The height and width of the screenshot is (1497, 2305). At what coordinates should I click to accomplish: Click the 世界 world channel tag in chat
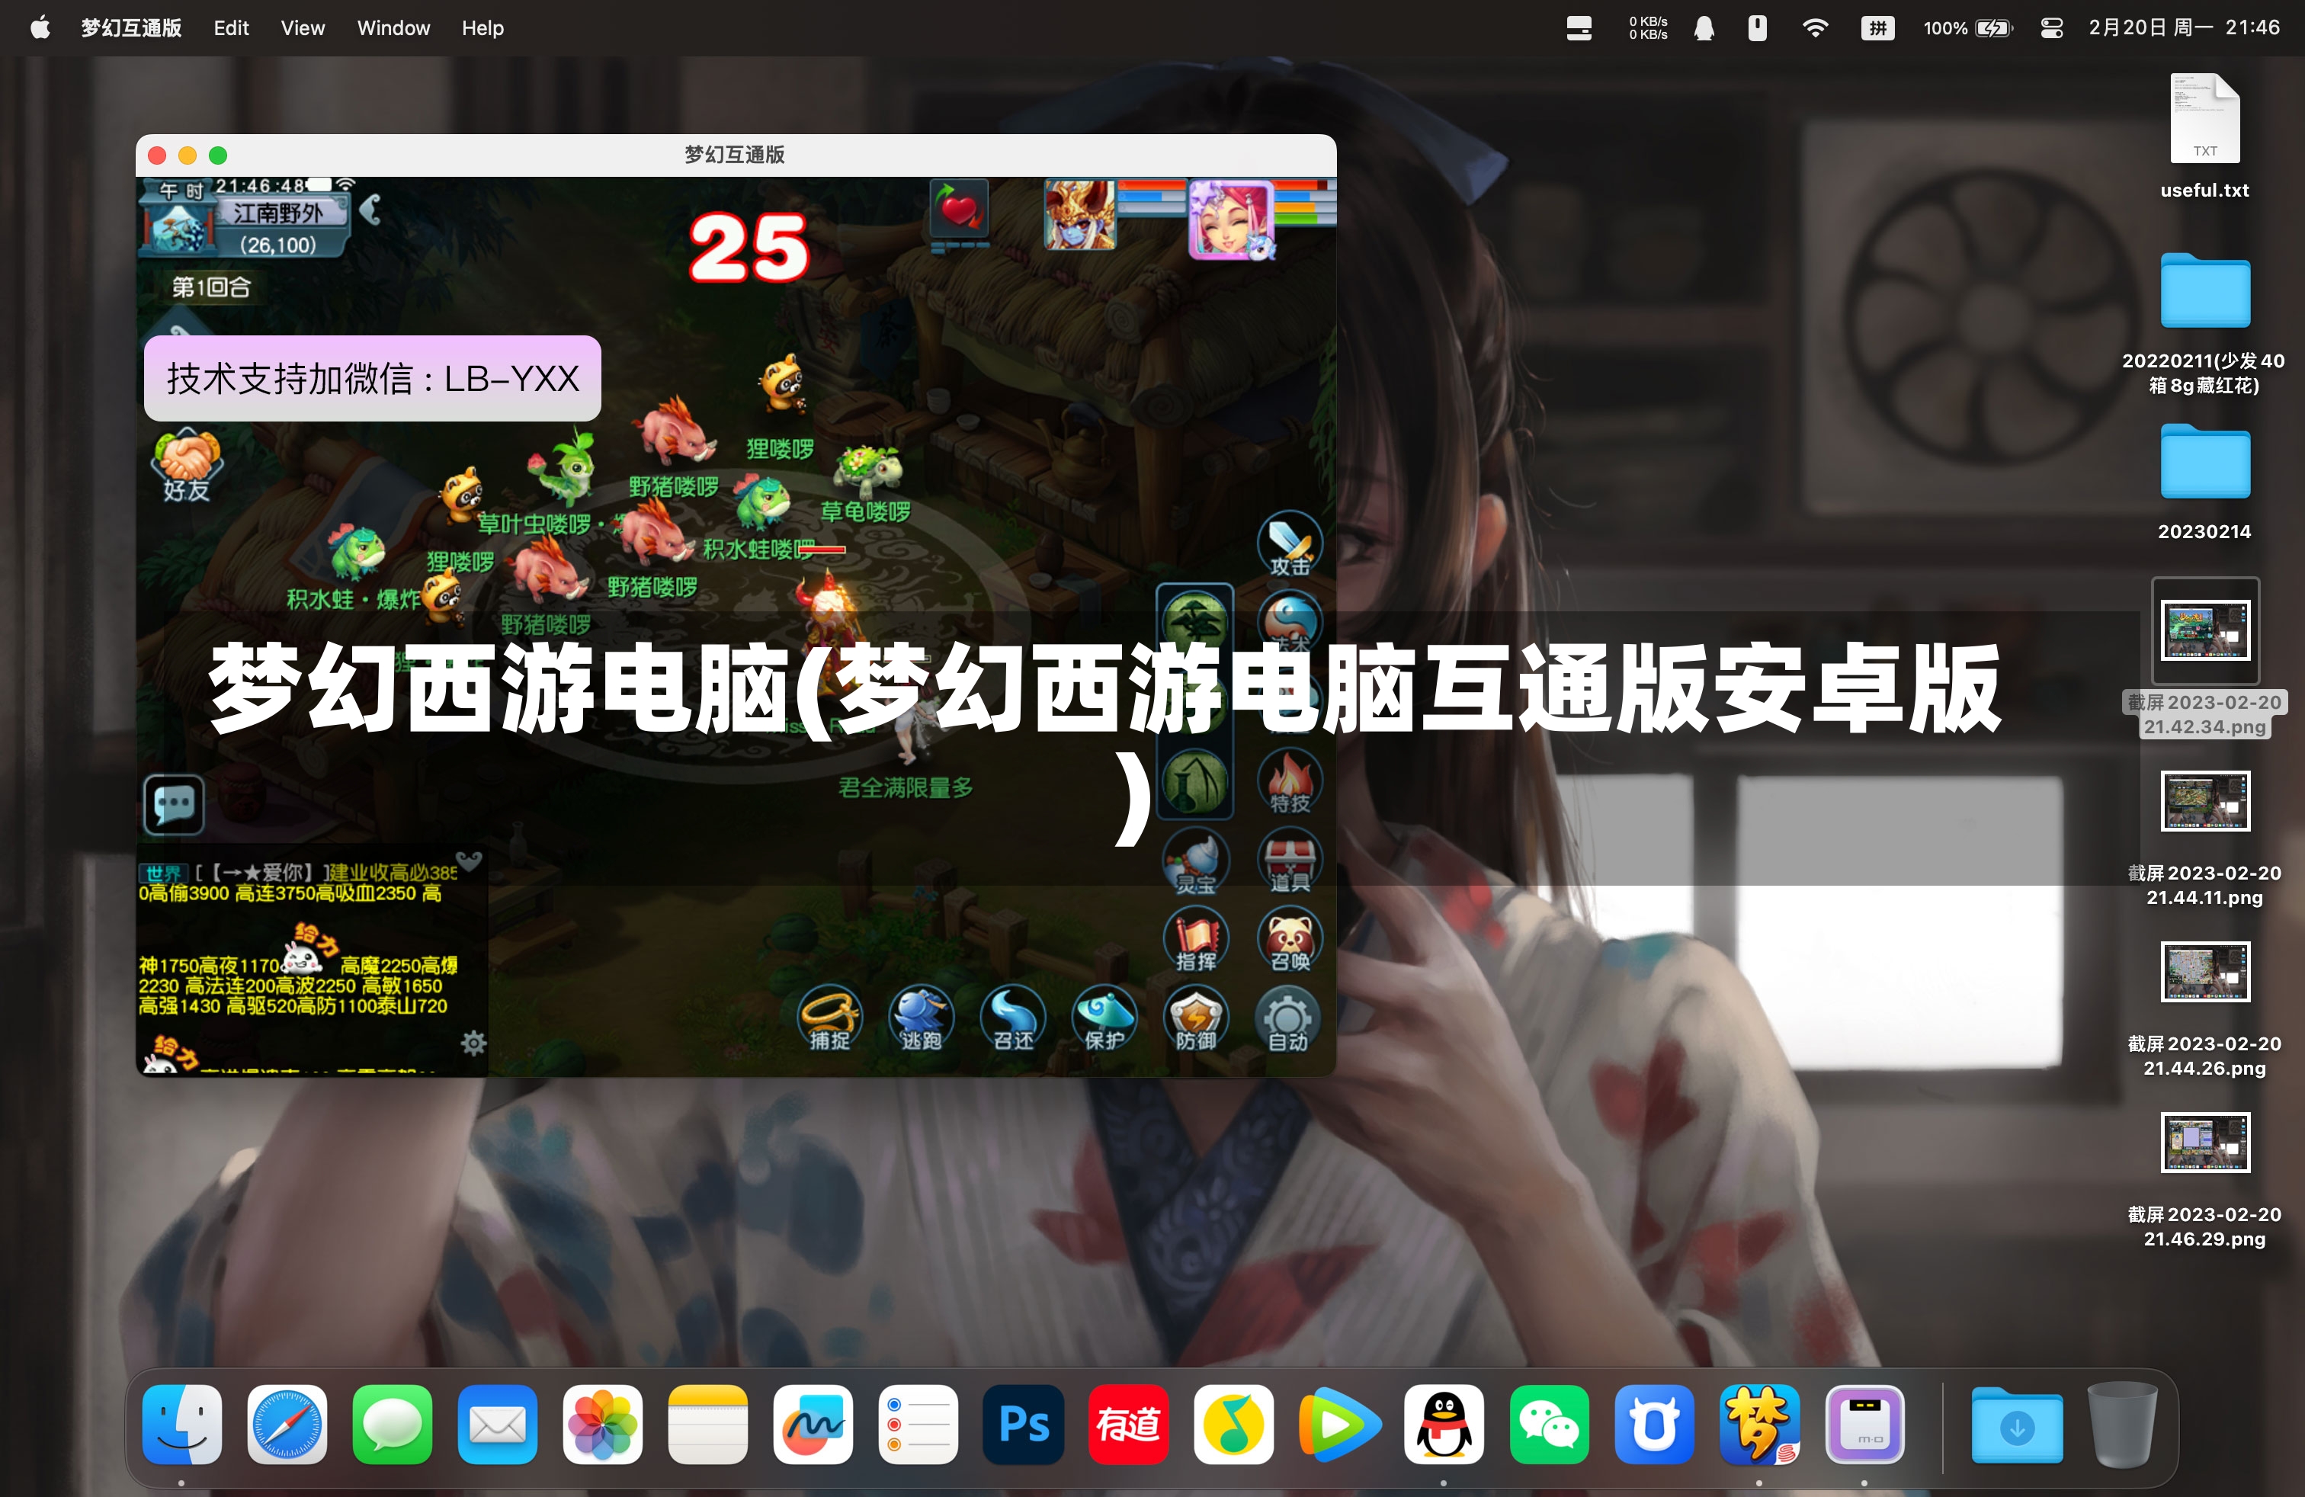pyautogui.click(x=162, y=873)
